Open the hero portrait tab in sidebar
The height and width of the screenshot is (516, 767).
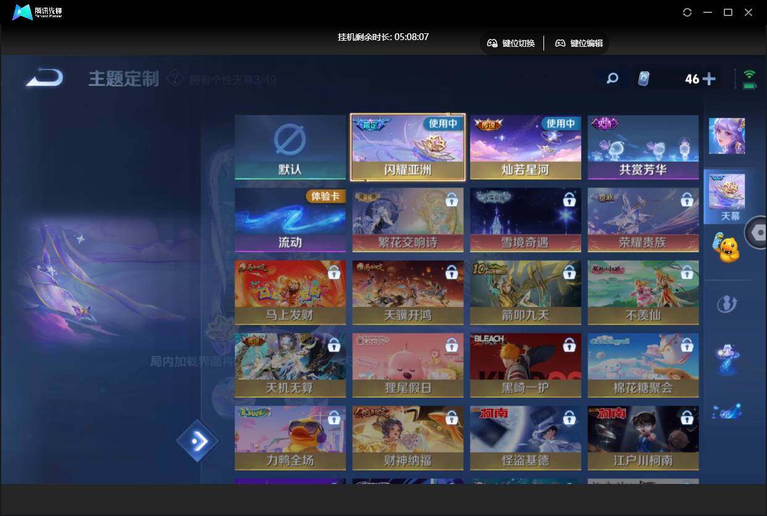[x=726, y=136]
